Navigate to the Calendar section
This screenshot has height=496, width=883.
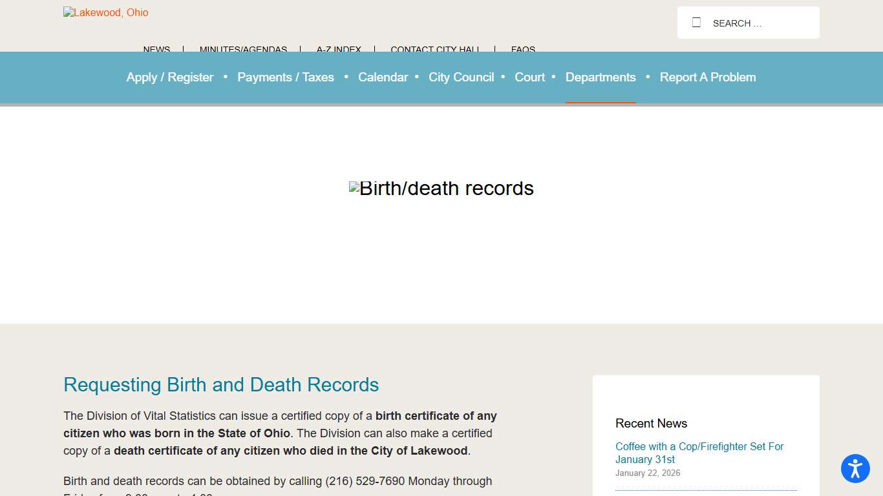click(383, 77)
